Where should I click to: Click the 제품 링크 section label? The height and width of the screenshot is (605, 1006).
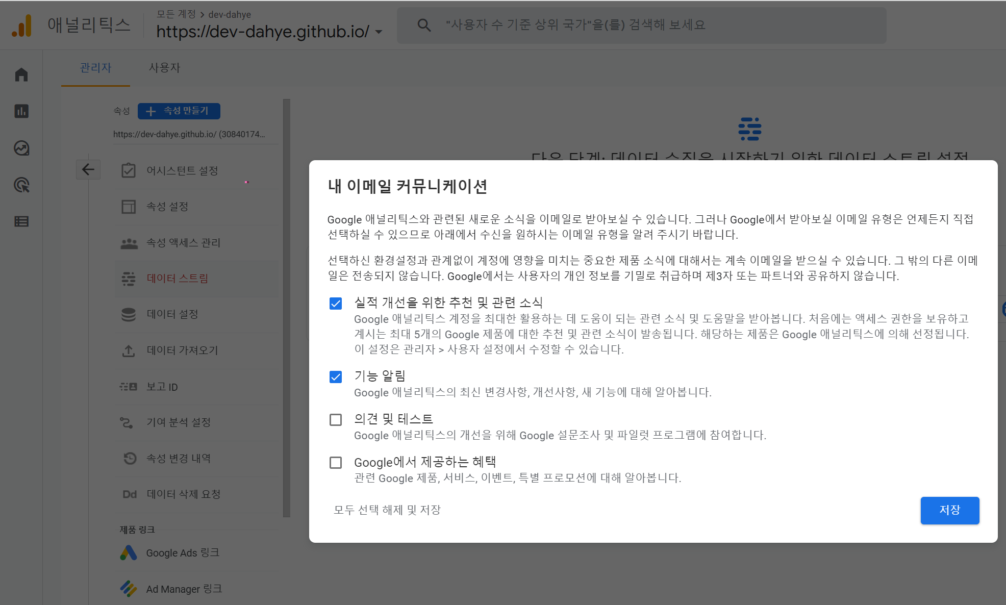click(x=137, y=530)
